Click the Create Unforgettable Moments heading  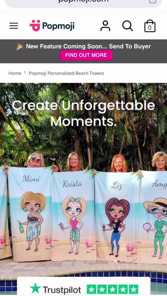point(83,113)
